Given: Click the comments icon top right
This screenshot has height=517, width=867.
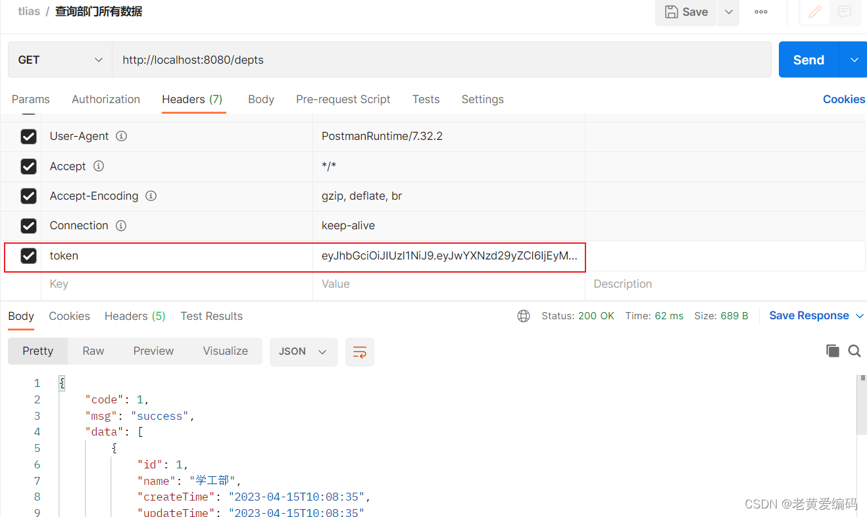Looking at the screenshot, I should click(x=845, y=12).
